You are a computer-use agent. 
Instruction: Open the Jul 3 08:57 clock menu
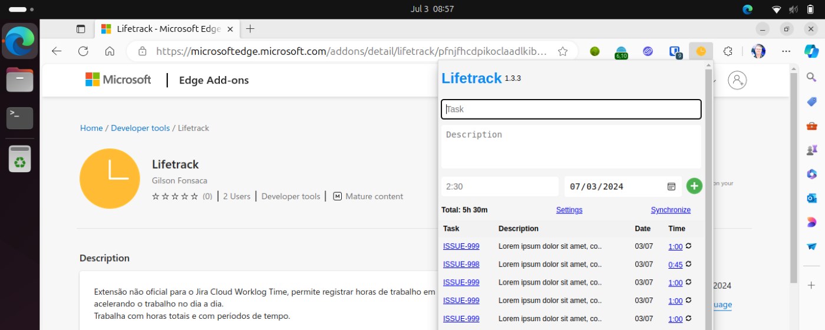(x=432, y=9)
